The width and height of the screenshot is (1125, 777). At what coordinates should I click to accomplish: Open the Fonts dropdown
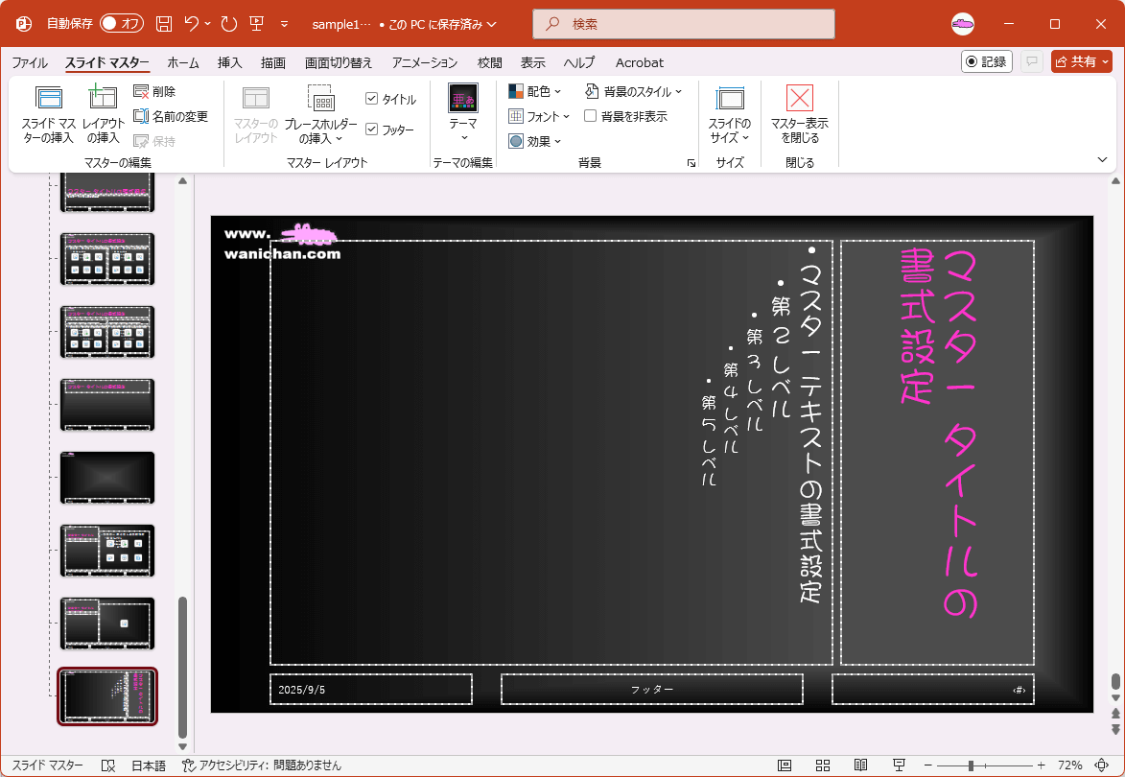coord(539,116)
